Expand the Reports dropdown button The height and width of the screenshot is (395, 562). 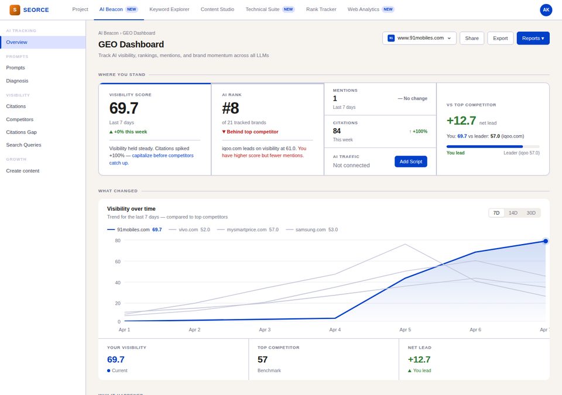tap(533, 38)
